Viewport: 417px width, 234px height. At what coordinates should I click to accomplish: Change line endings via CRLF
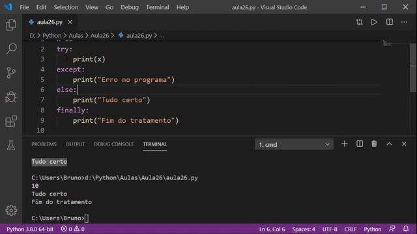(x=351, y=229)
